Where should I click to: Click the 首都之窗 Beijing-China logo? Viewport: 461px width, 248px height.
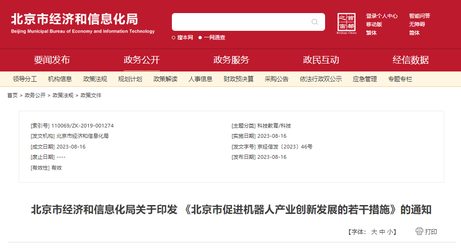pos(347,23)
